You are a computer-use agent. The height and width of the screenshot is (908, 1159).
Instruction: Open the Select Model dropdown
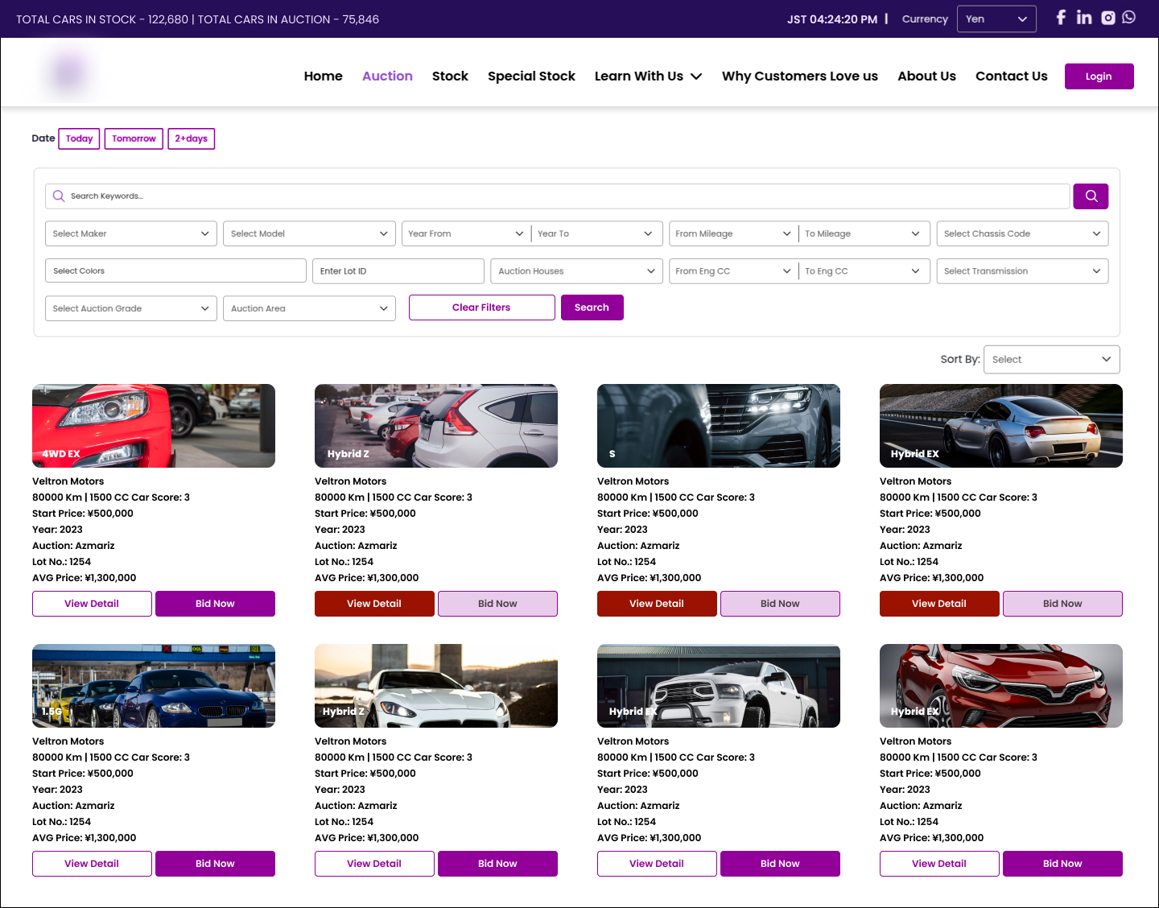pos(309,233)
